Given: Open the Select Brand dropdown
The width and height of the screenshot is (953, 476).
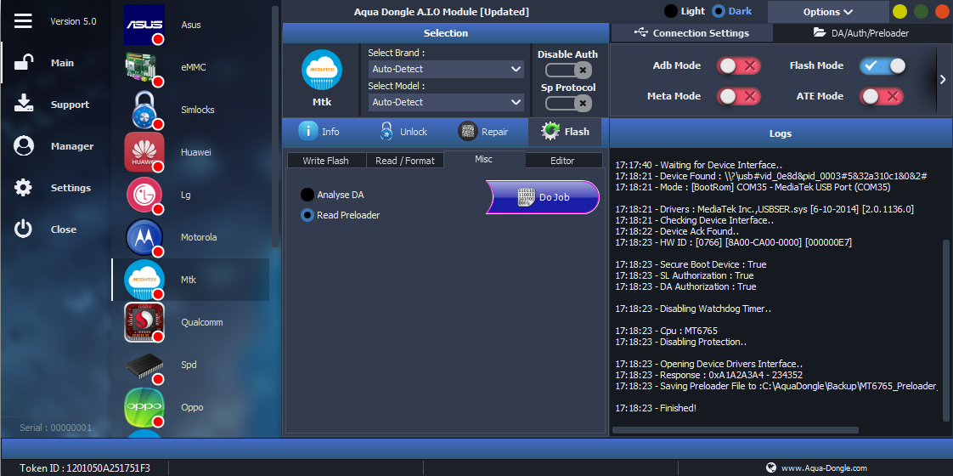Looking at the screenshot, I should [x=446, y=70].
